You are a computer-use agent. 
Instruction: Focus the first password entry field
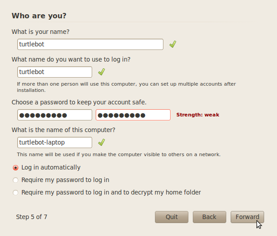(55, 115)
